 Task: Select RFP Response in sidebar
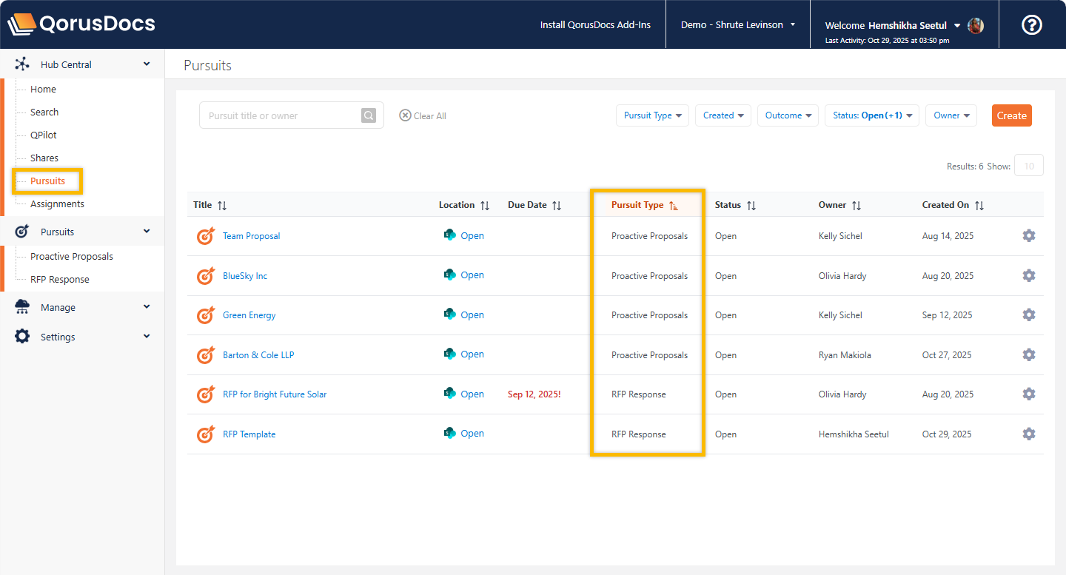(x=59, y=279)
